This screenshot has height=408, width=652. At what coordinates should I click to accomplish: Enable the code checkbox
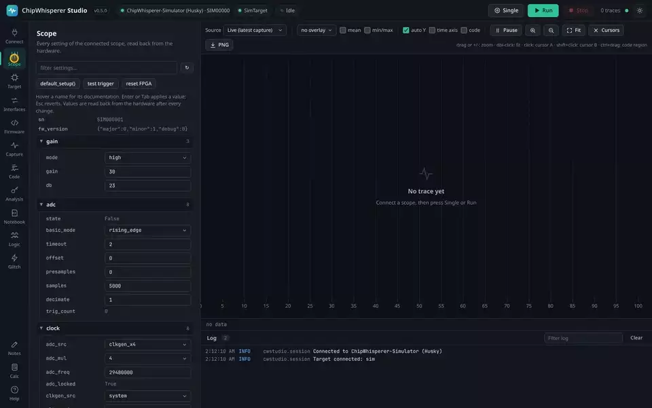click(464, 30)
